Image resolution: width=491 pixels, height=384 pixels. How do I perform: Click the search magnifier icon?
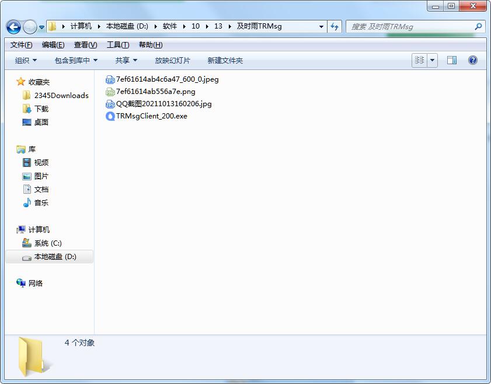479,26
